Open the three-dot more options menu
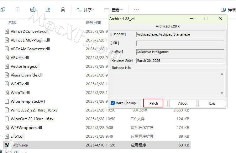236x153 pixels. tap(136, 10)
